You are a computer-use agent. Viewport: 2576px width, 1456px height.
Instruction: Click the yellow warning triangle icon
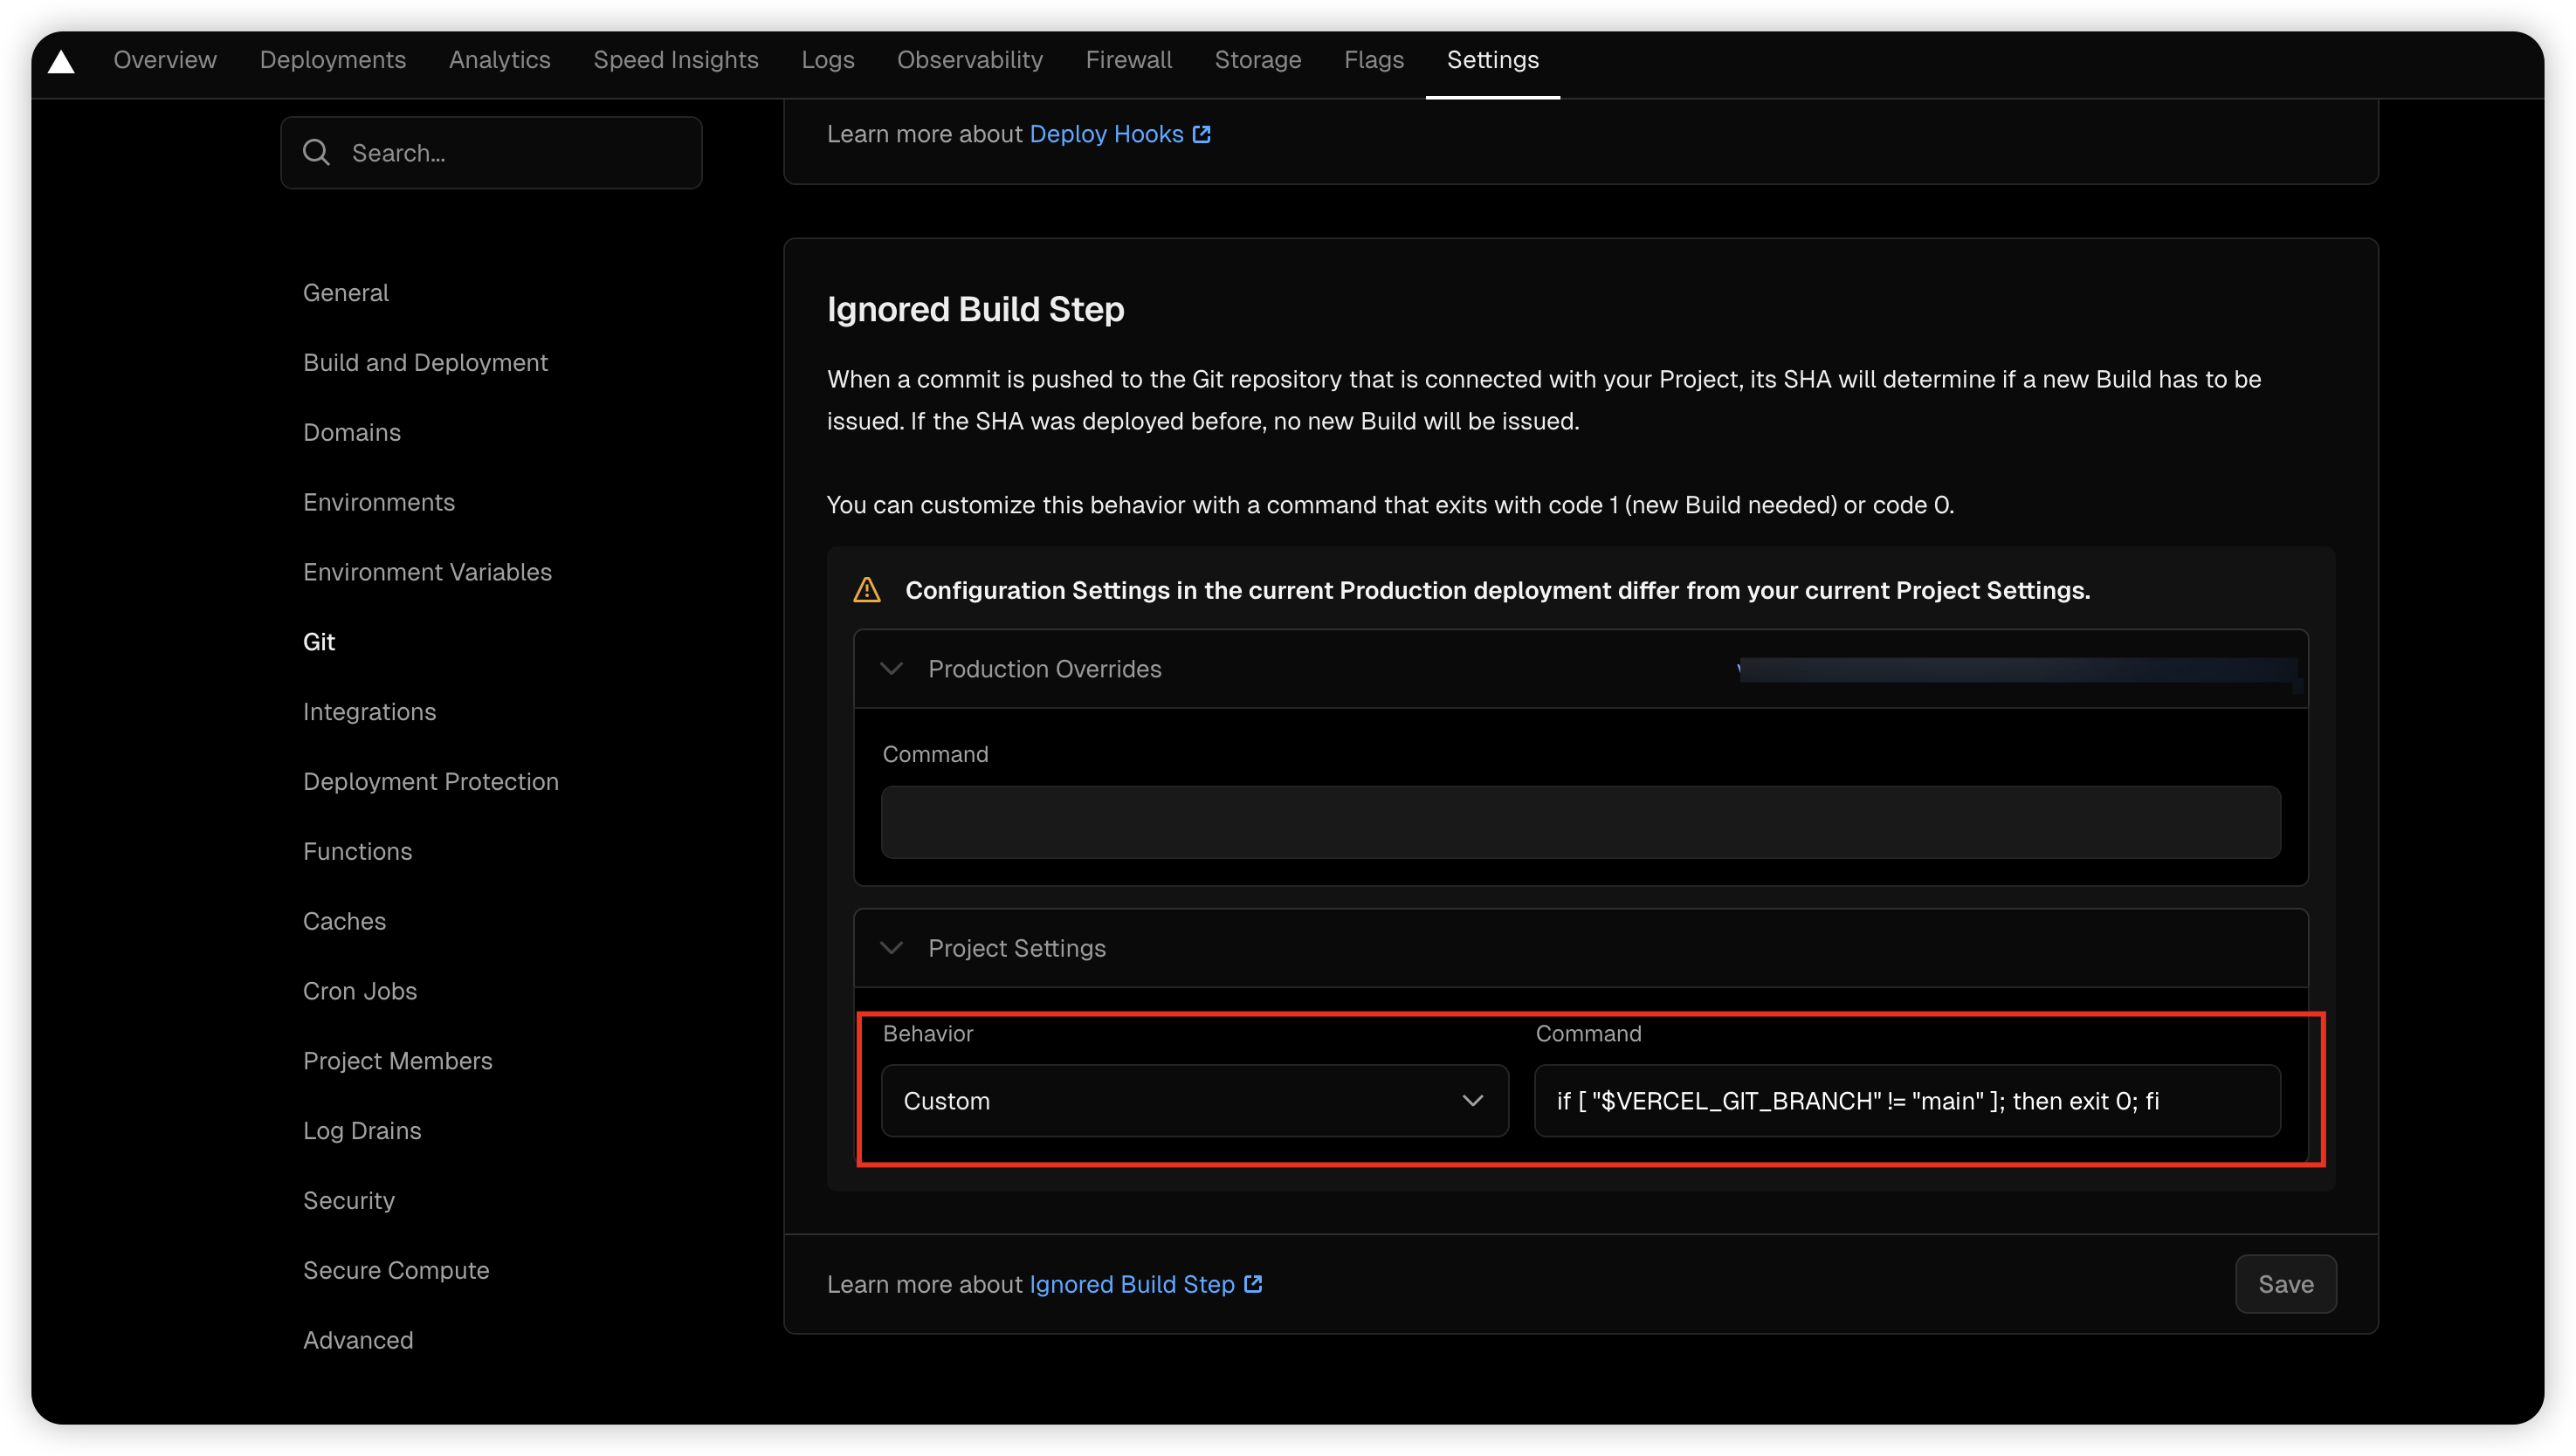click(x=866, y=590)
